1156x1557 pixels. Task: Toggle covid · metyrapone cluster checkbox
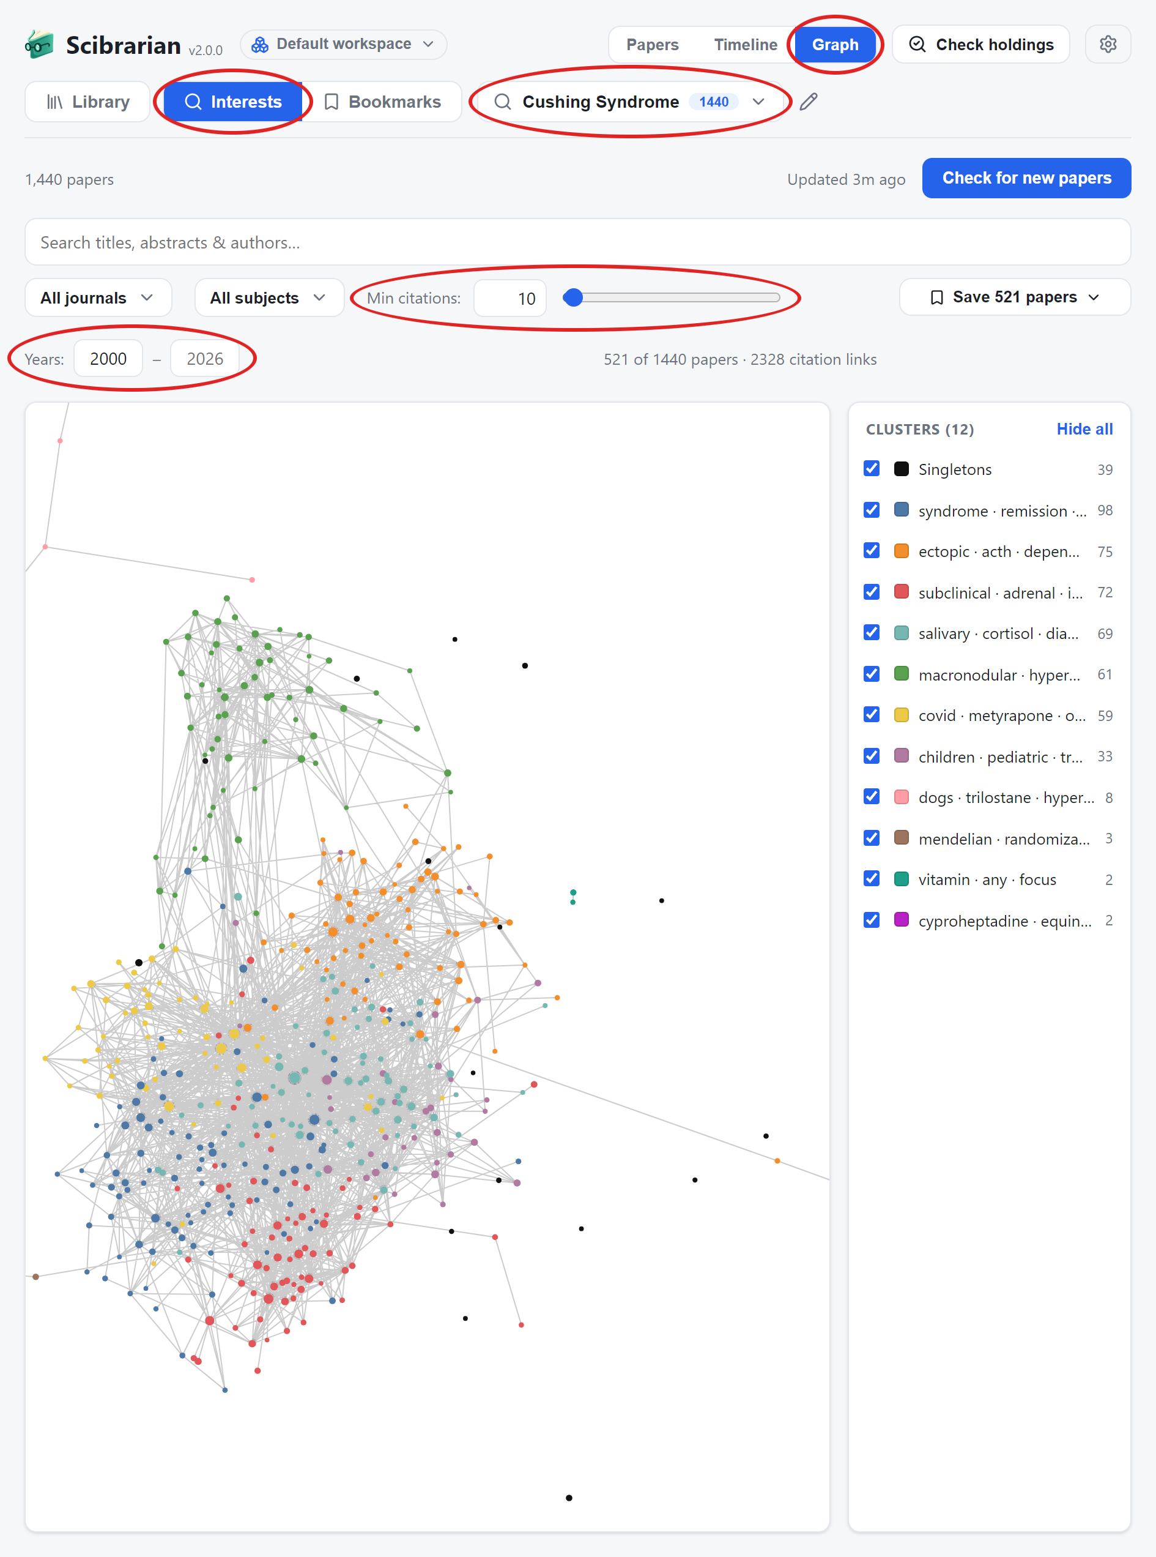[x=871, y=714]
